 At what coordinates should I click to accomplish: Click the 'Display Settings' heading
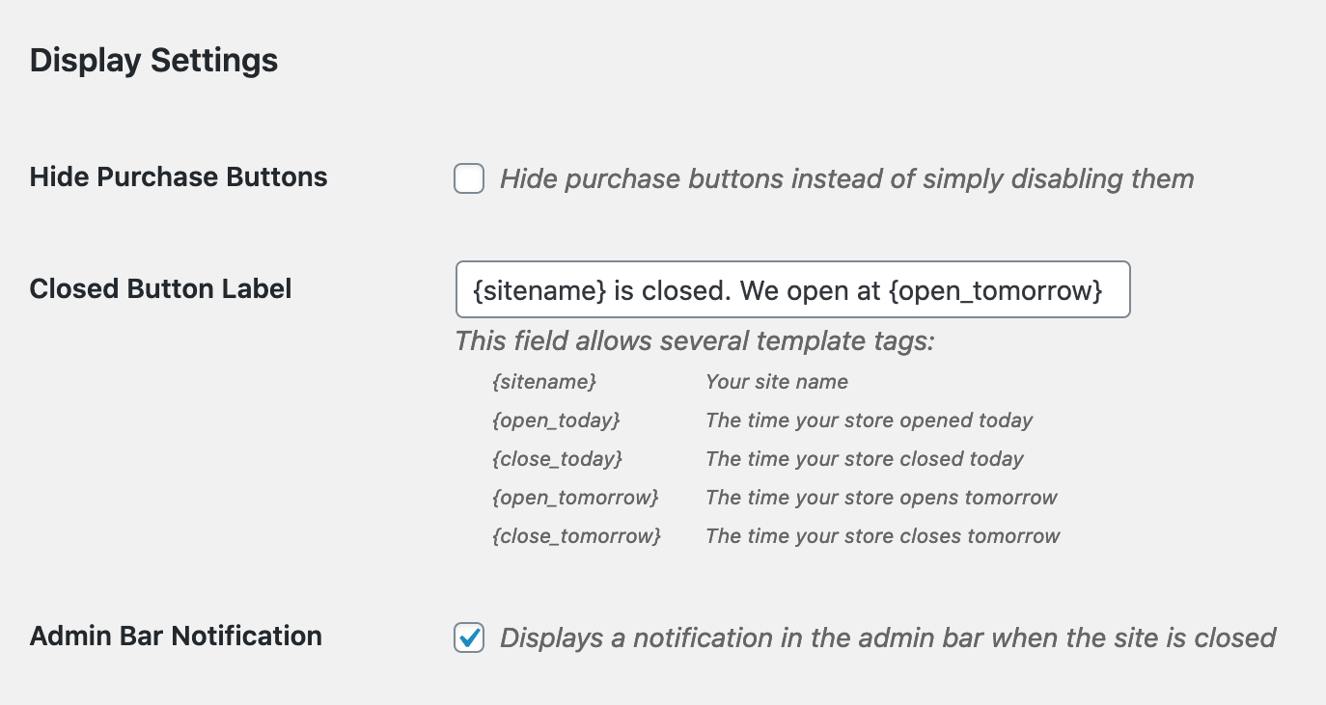(x=154, y=61)
